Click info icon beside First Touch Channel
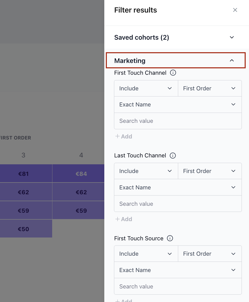This screenshot has height=302, width=249. tap(173, 73)
